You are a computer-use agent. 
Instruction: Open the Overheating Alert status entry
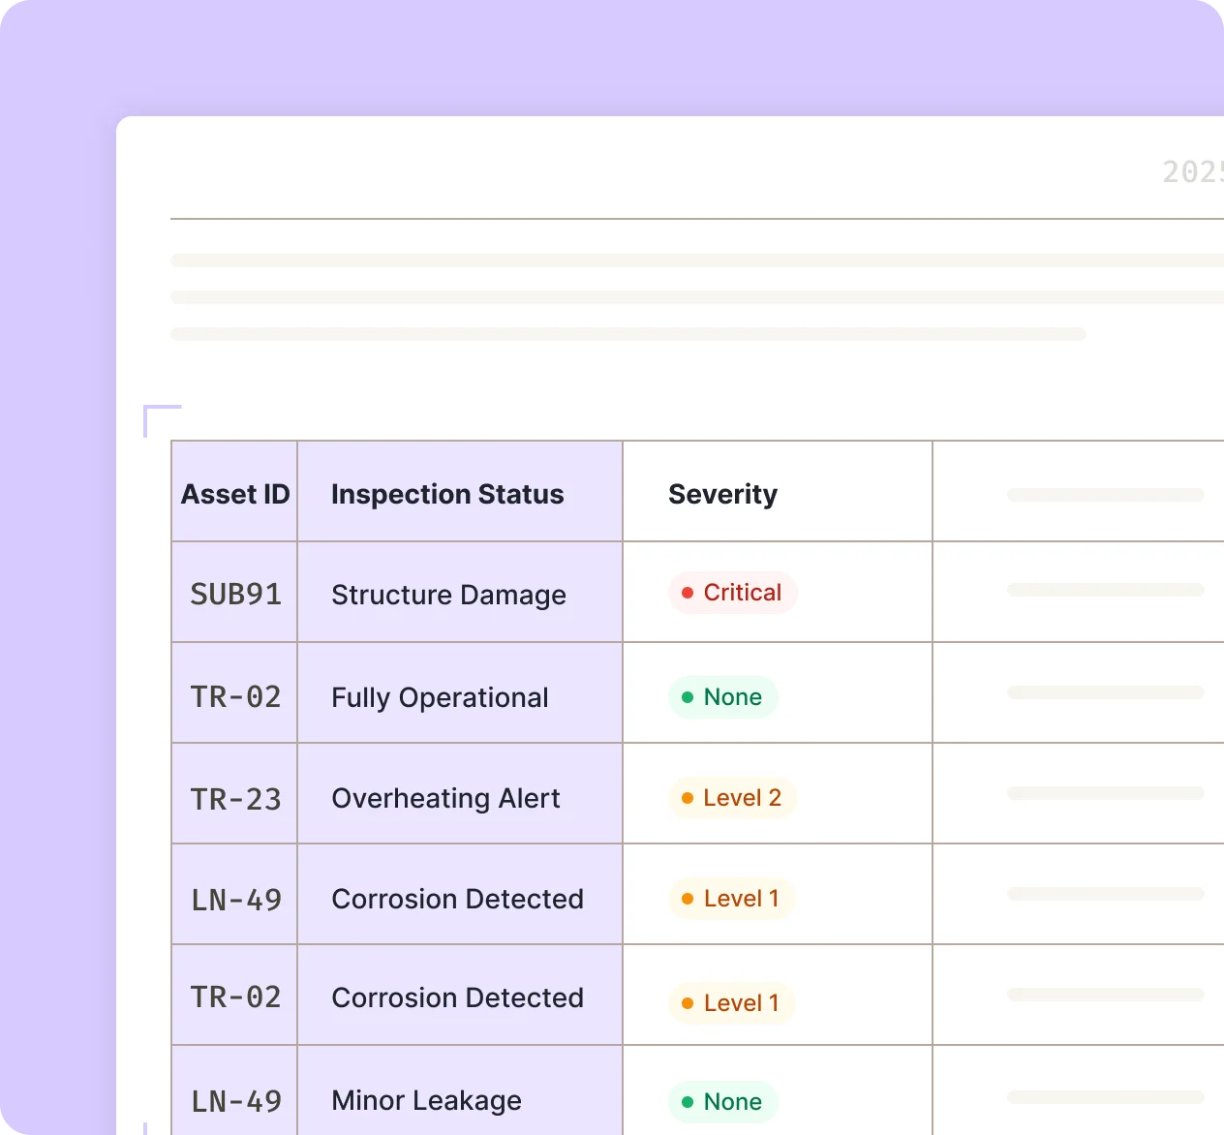click(445, 798)
